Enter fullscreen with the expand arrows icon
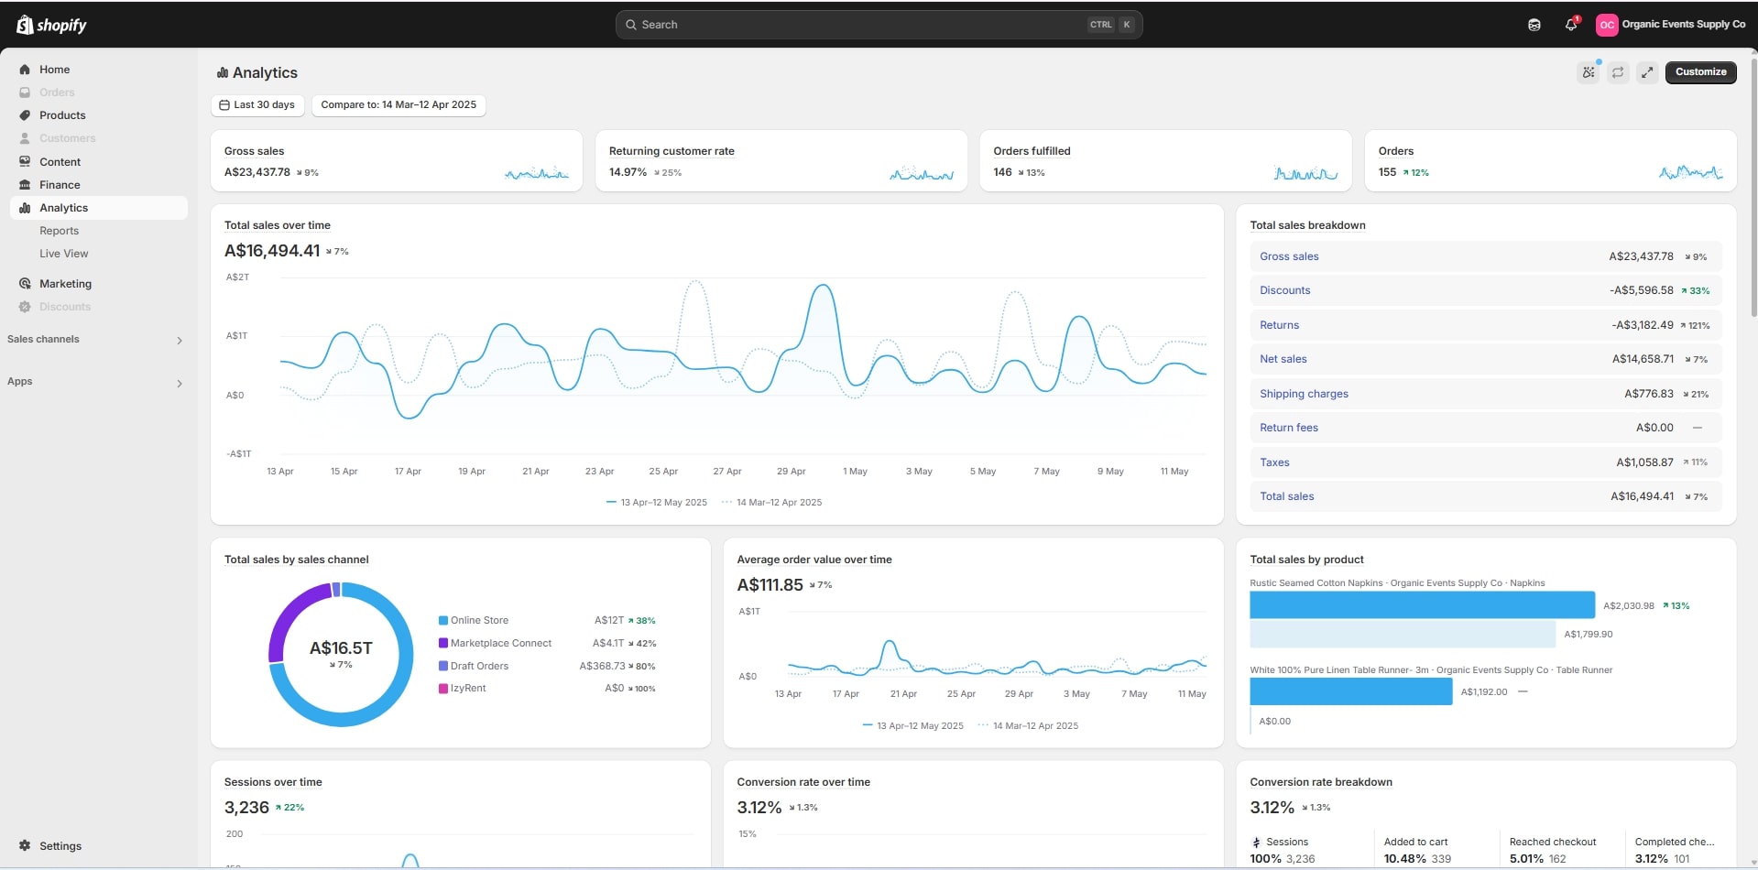The height and width of the screenshot is (870, 1758). (x=1647, y=72)
